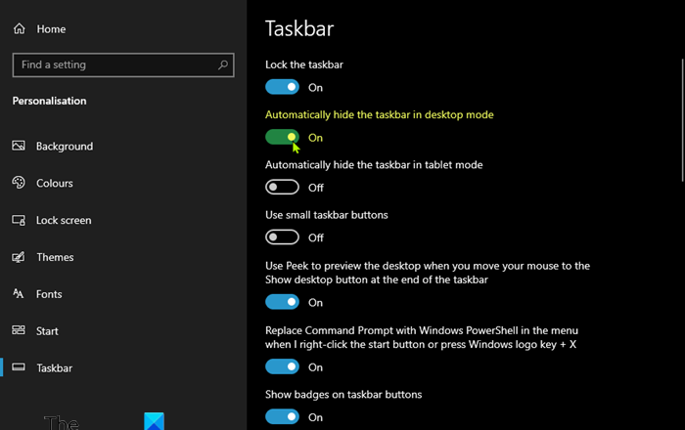Click the Lock screen icon
This screenshot has height=430, width=685.
19,220
